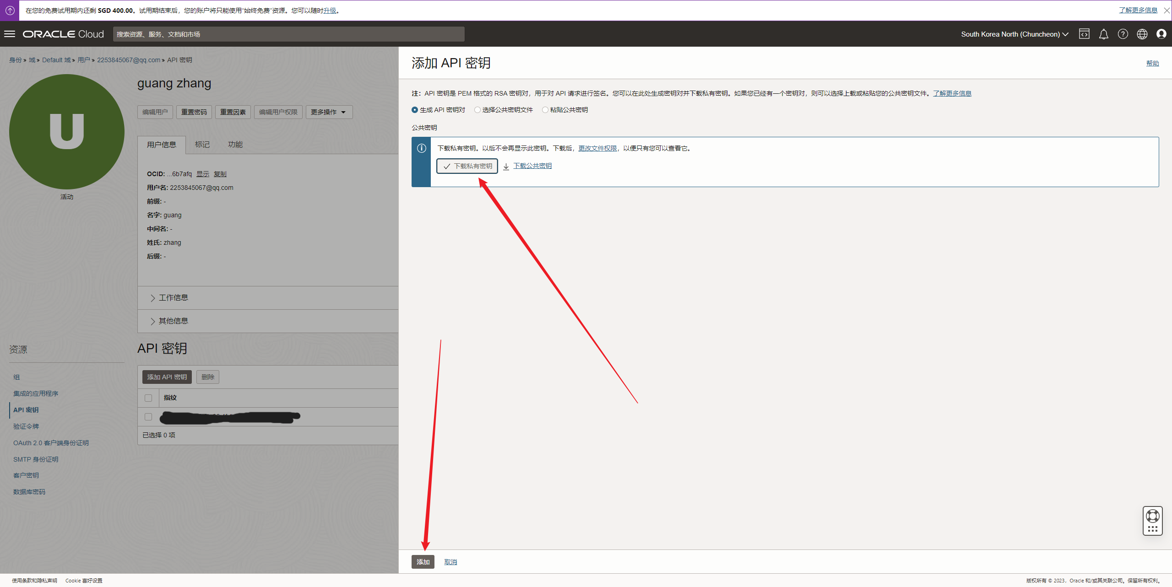
Task: Open the user profile avatar icon
Action: pos(1161,34)
